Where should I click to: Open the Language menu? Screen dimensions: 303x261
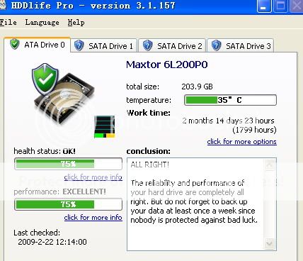point(42,23)
